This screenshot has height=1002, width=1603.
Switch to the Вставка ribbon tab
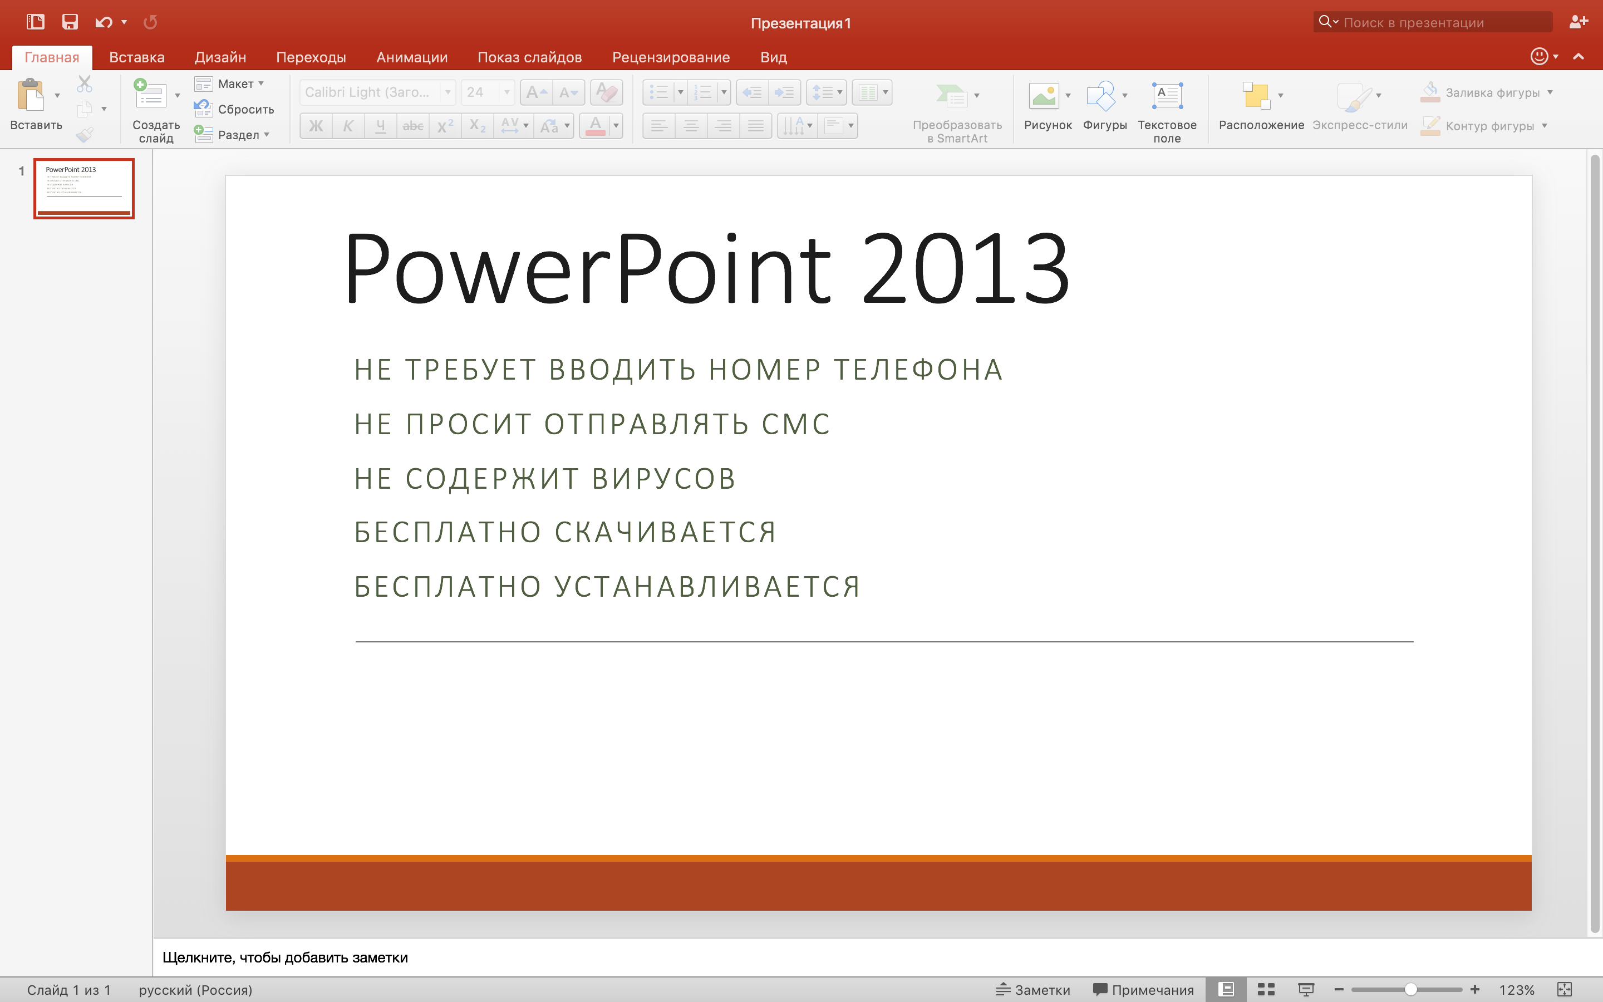pos(137,57)
